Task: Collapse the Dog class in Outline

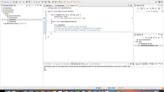Action: click(x=135, y=42)
